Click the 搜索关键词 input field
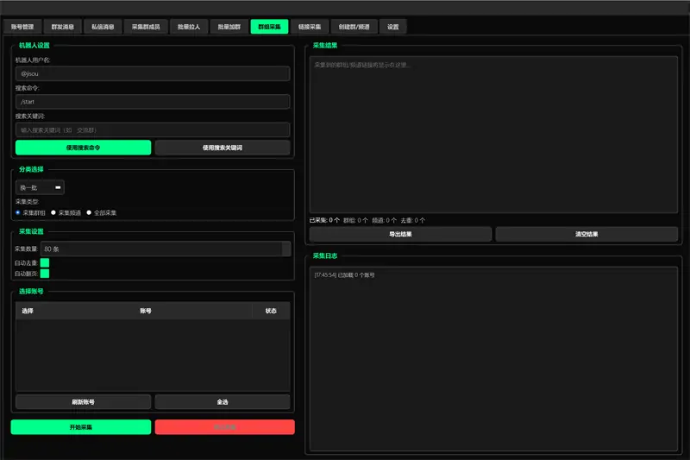The image size is (690, 460). point(152,130)
